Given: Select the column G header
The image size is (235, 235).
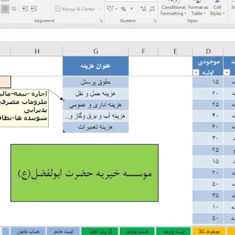Looking at the screenshot, I should 96,51.
